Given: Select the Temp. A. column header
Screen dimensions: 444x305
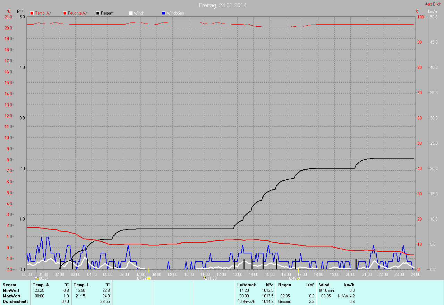Looking at the screenshot, I should coord(42,285).
